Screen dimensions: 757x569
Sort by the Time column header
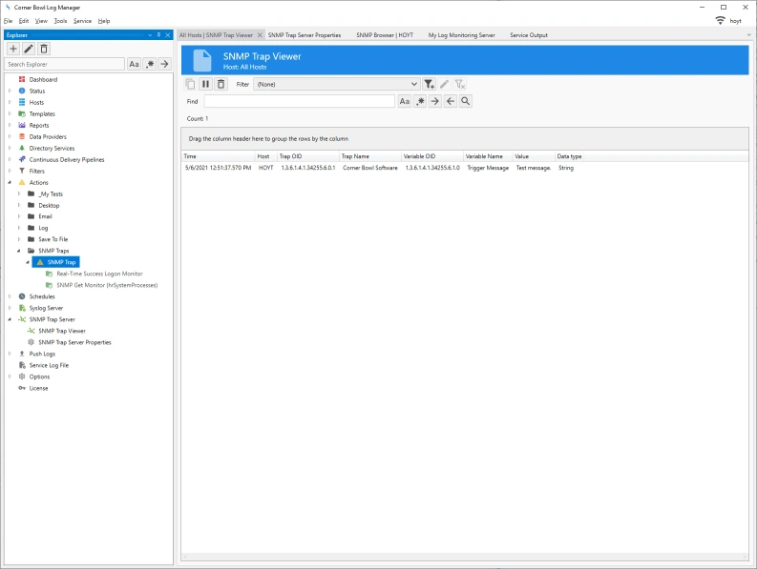coord(219,156)
